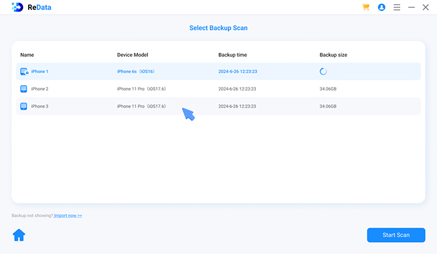
Task: Click the Name column header
Action: [27, 55]
